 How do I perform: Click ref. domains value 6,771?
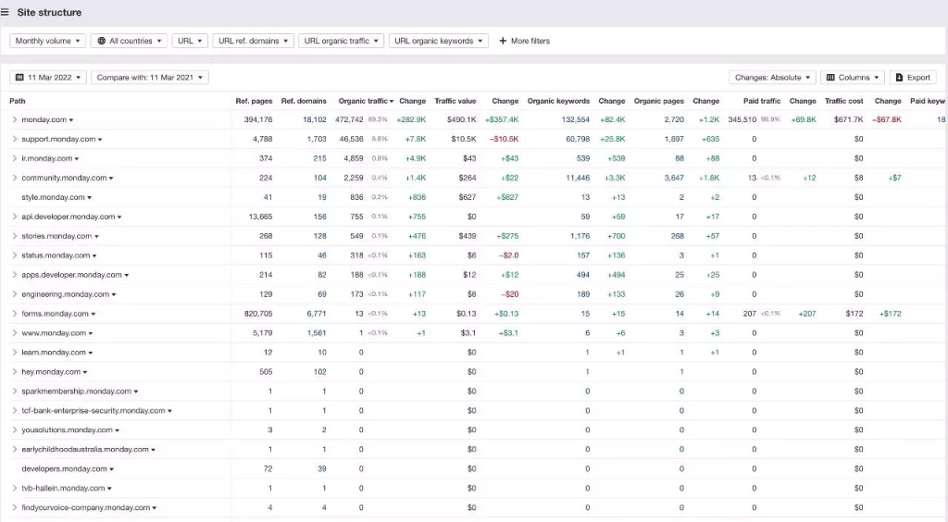pyautogui.click(x=317, y=314)
